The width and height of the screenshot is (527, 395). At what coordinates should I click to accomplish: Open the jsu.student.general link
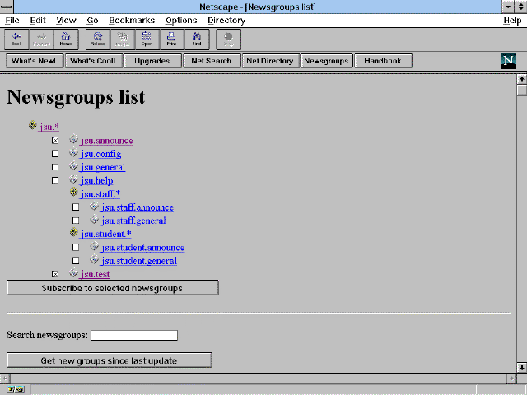click(x=139, y=261)
